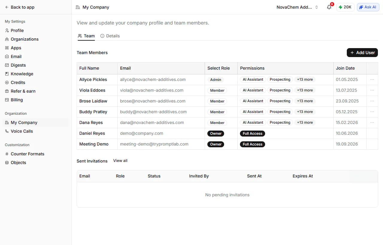The width and height of the screenshot is (383, 245).
Task: Click View all sent invitations
Action: tap(120, 161)
